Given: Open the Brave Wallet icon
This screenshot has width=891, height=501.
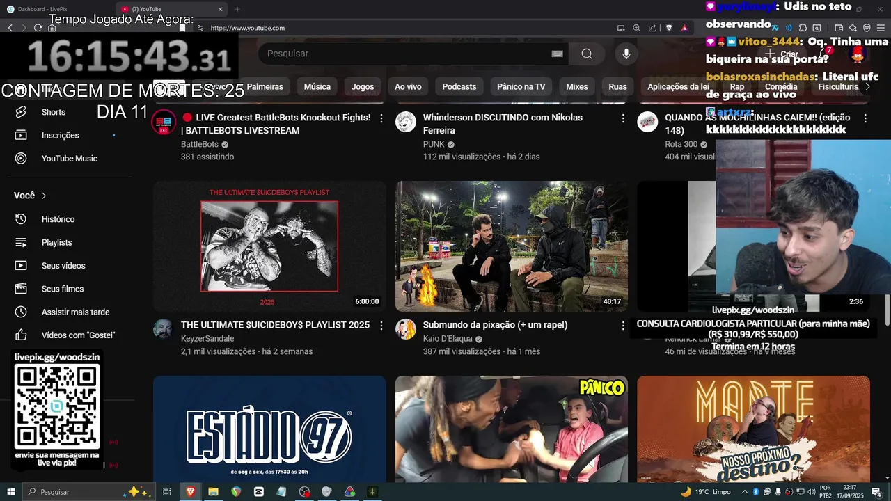Looking at the screenshot, I should 839,28.
